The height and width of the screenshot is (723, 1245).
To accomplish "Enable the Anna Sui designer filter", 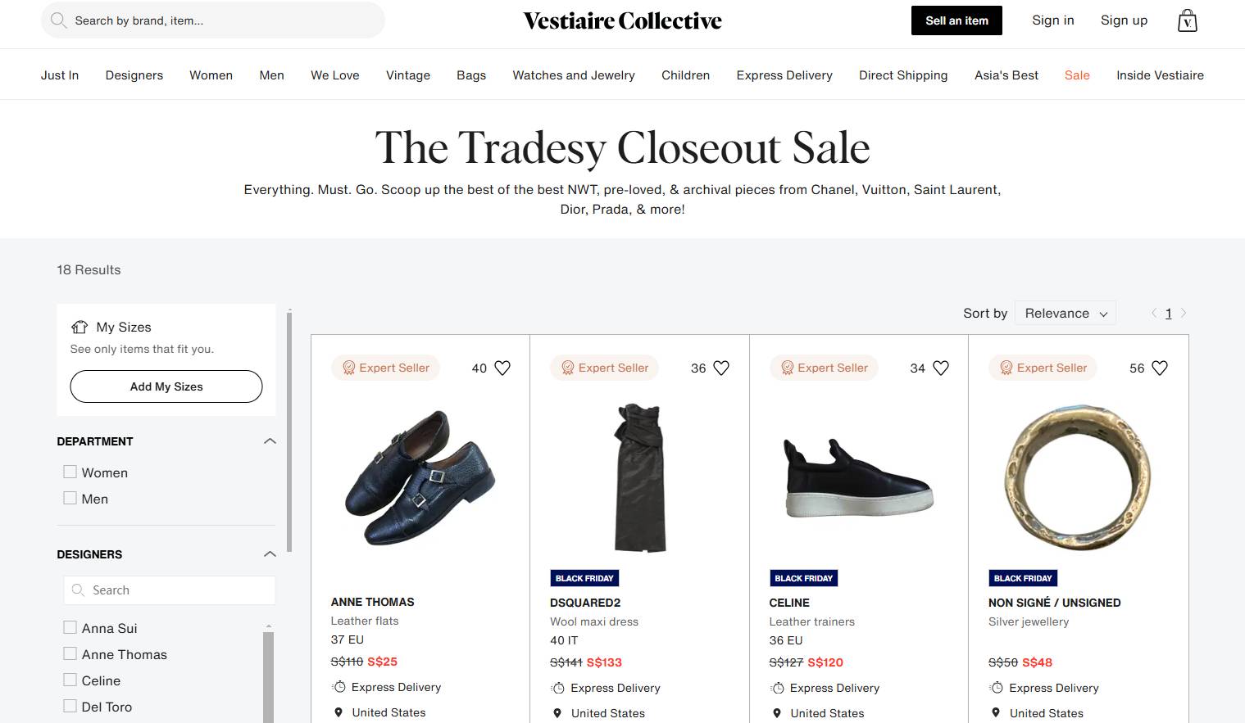I will coord(70,627).
